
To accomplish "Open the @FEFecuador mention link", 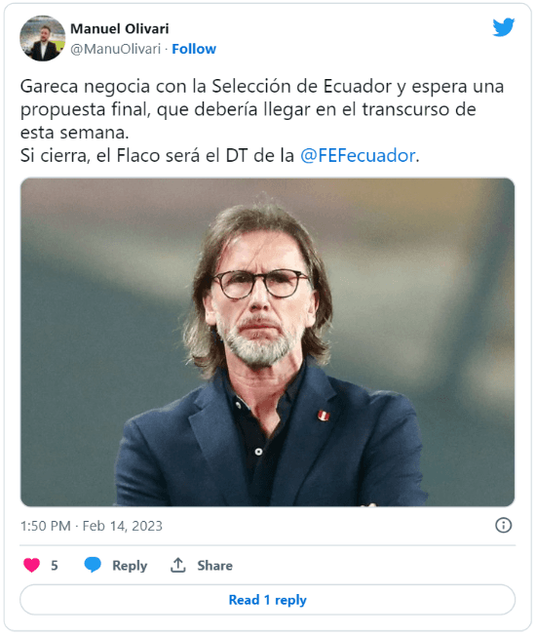I will 358,155.
